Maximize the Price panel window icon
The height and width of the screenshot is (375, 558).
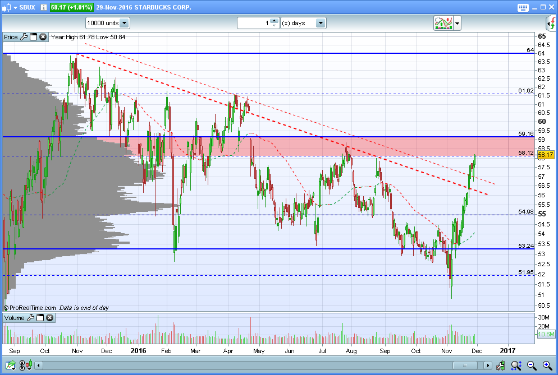(34, 36)
